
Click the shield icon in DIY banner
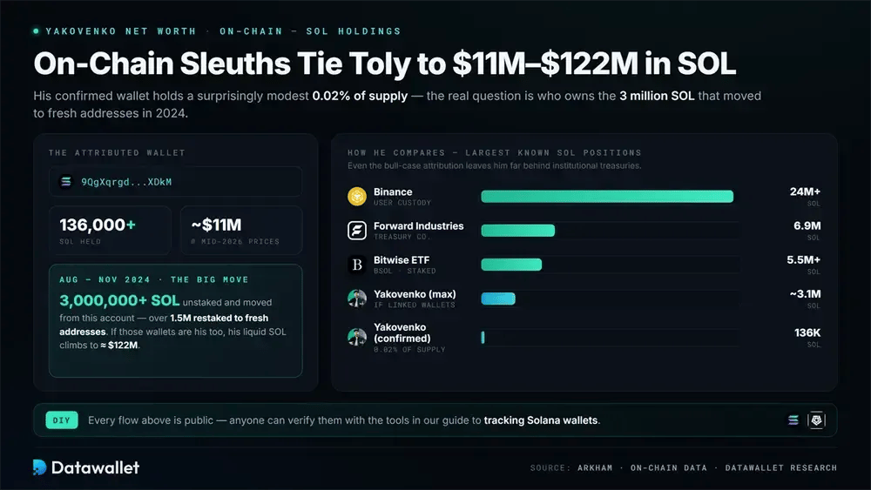(x=816, y=420)
